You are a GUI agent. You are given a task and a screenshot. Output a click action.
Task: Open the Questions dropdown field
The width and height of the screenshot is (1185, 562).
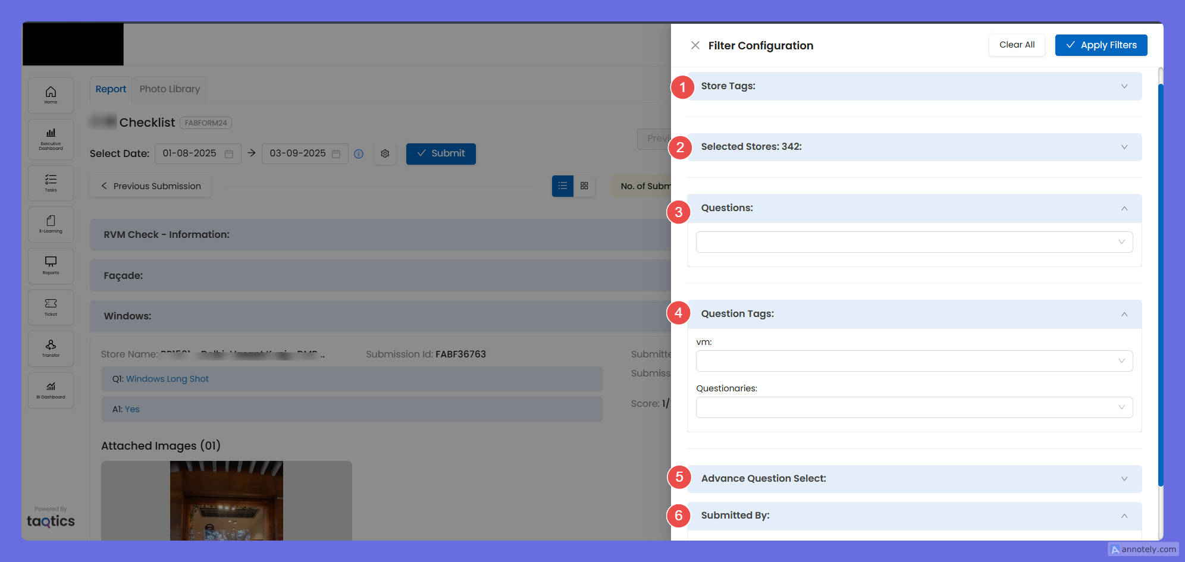pos(914,242)
